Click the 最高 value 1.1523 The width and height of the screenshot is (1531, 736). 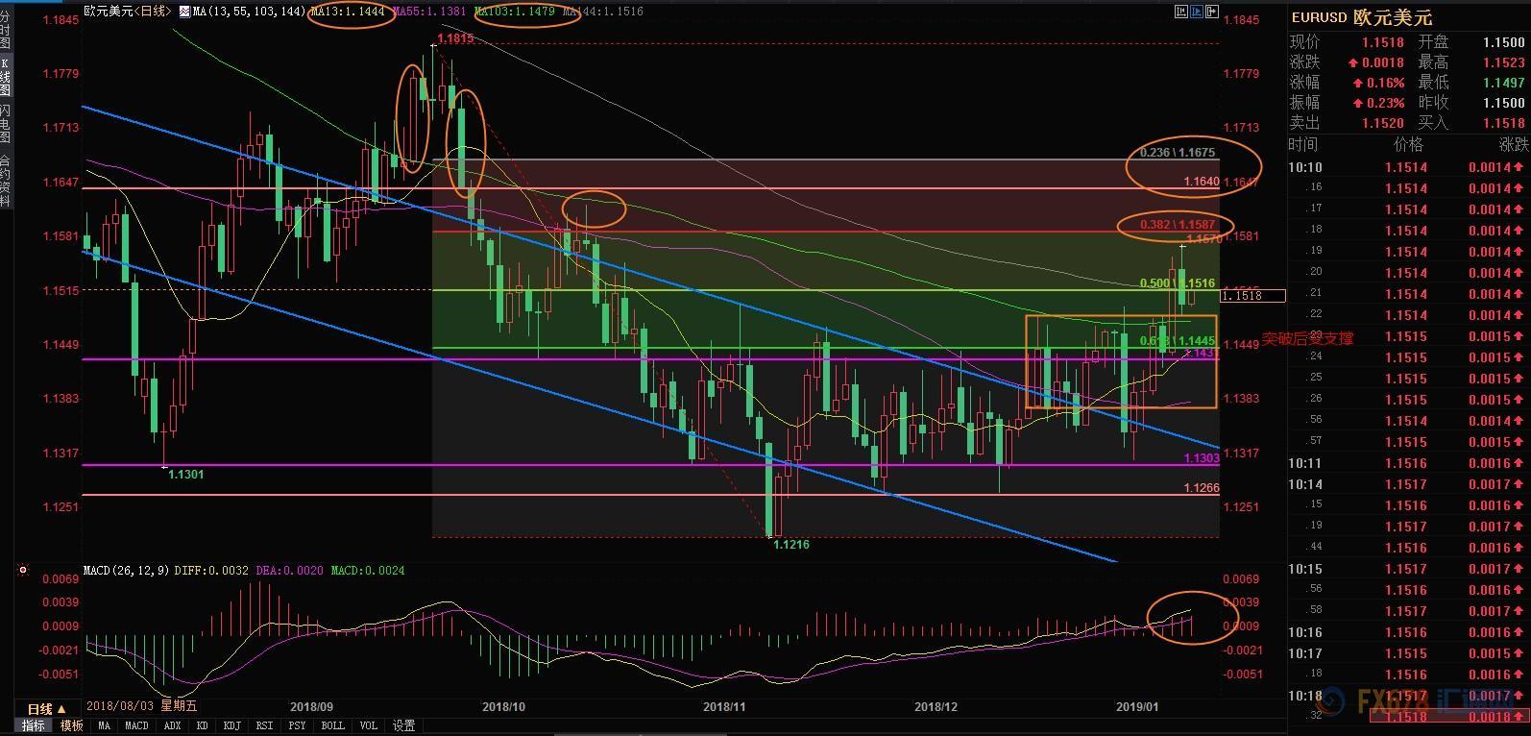click(1503, 62)
